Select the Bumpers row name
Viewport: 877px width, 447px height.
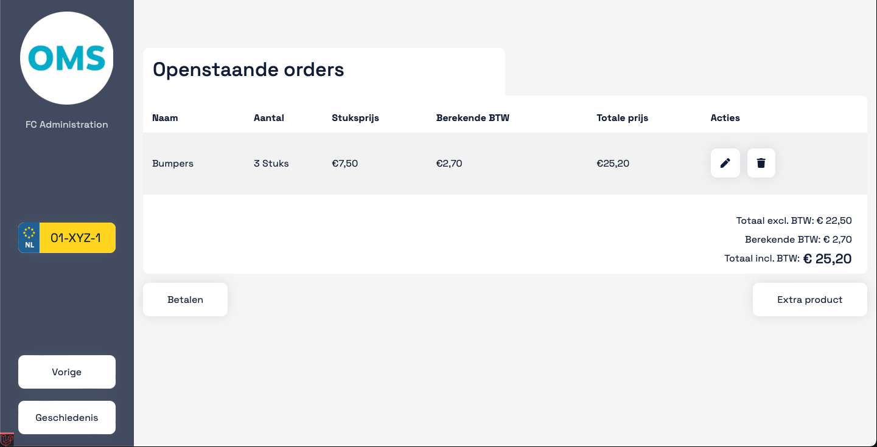coord(173,164)
